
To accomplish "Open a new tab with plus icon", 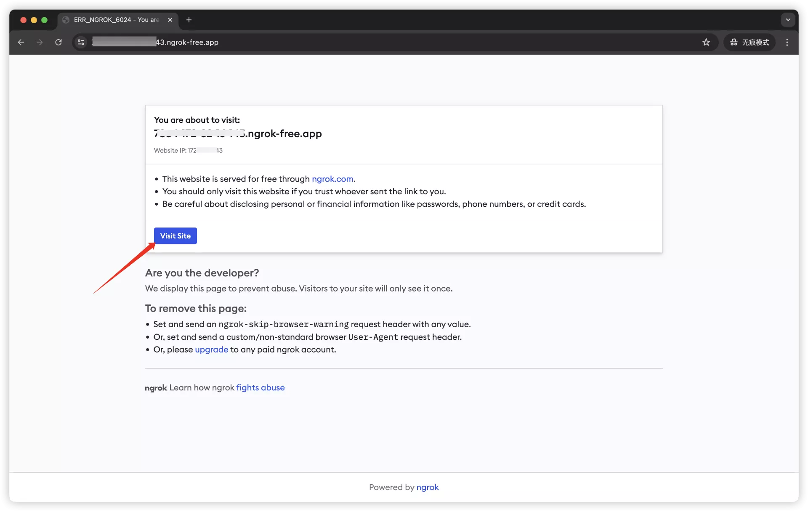I will tap(189, 20).
